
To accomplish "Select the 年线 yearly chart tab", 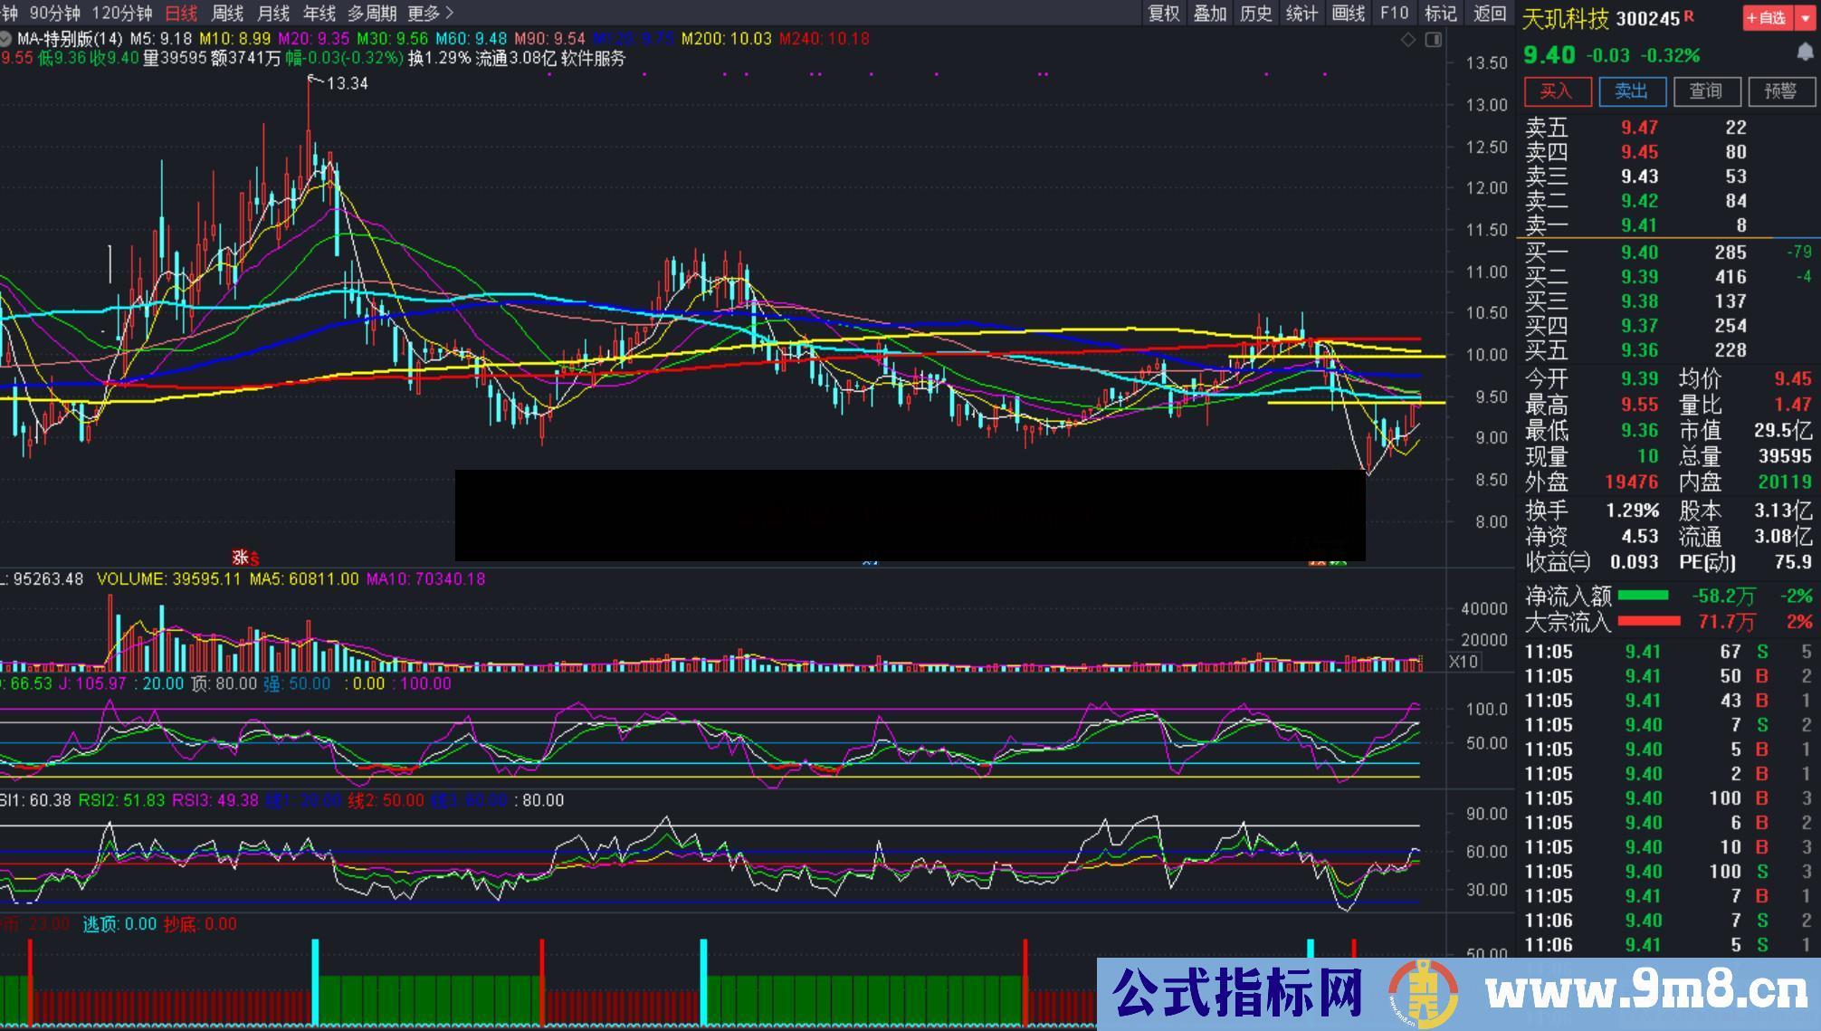I will [319, 13].
